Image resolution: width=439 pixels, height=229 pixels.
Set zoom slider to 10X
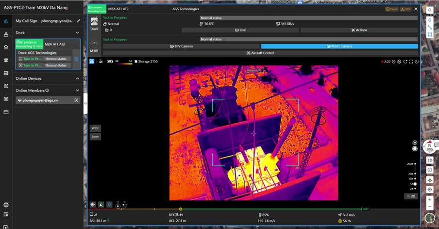tap(415, 178)
